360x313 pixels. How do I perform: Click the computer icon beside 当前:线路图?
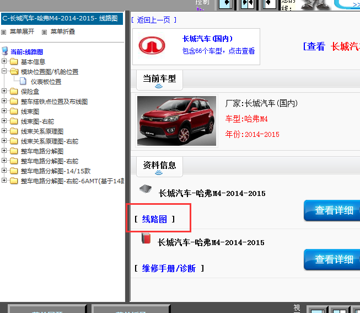5,51
